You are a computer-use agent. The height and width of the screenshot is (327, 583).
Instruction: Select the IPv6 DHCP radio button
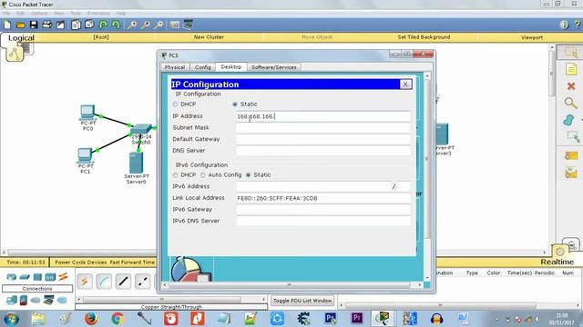click(176, 175)
